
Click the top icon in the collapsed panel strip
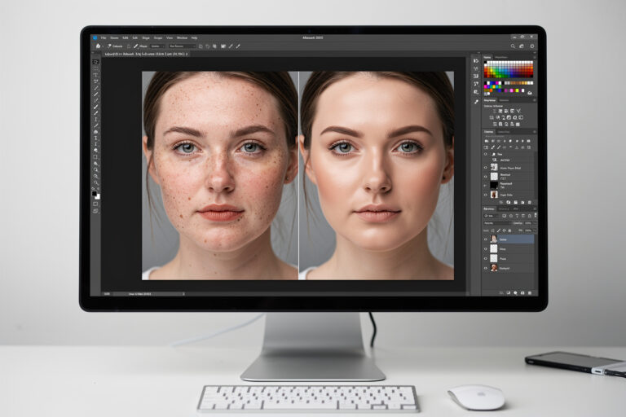point(476,60)
